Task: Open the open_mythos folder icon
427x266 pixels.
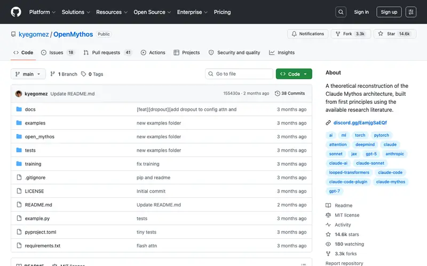Action: tap(19, 136)
